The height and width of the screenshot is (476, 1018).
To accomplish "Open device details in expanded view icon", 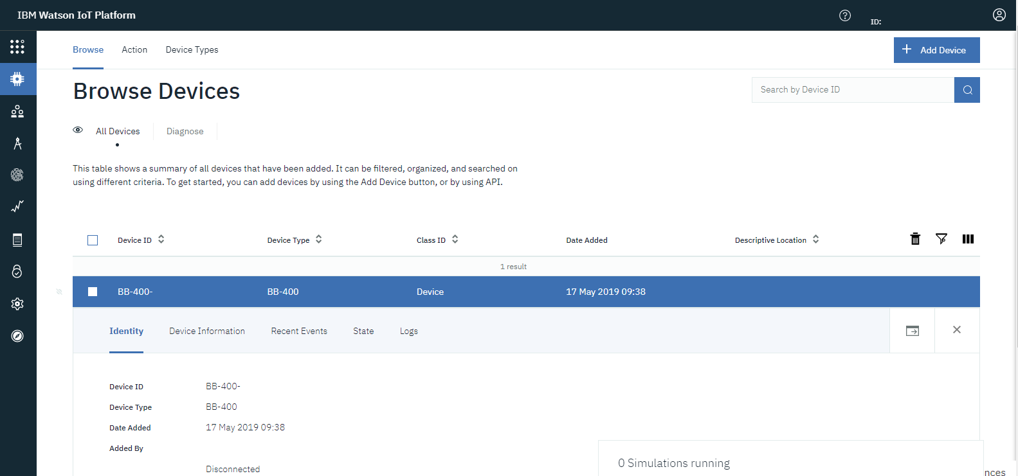I will pos(912,331).
